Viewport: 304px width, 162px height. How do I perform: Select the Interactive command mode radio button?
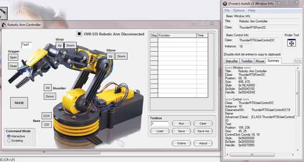9,136
